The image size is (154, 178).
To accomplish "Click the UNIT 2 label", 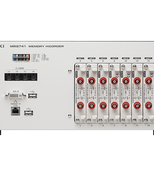I will 92,58.
